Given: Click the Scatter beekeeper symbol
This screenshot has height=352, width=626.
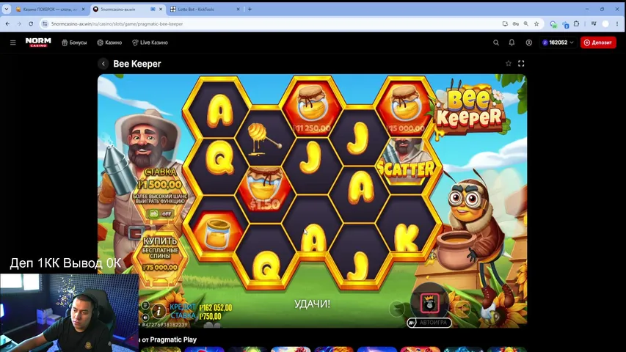Looking at the screenshot, I should click(405, 163).
